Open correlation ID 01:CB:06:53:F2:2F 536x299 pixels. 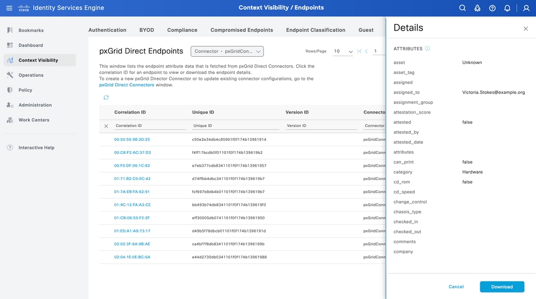[131, 218]
